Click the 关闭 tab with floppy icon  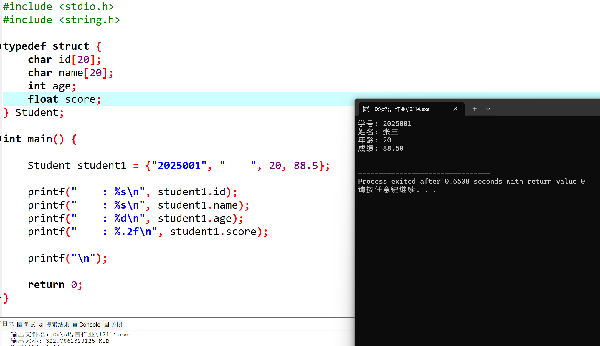pos(113,325)
